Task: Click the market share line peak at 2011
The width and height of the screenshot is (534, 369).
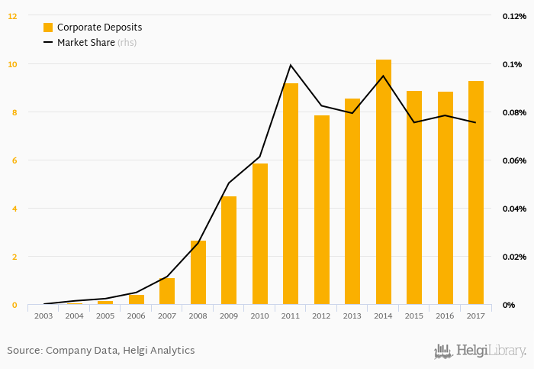Action: [291, 65]
